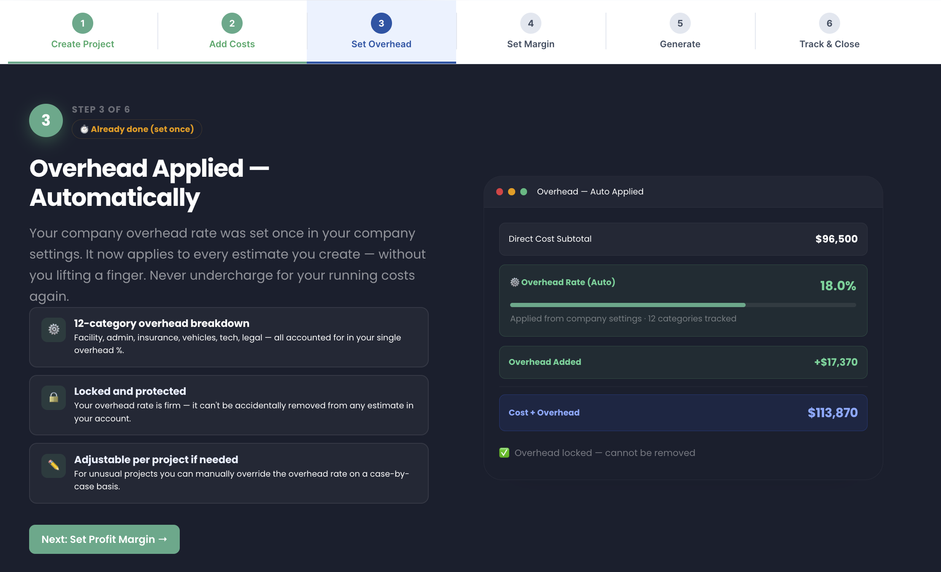Click the green checkmark next to Overhead locked
941x572 pixels.
504,453
